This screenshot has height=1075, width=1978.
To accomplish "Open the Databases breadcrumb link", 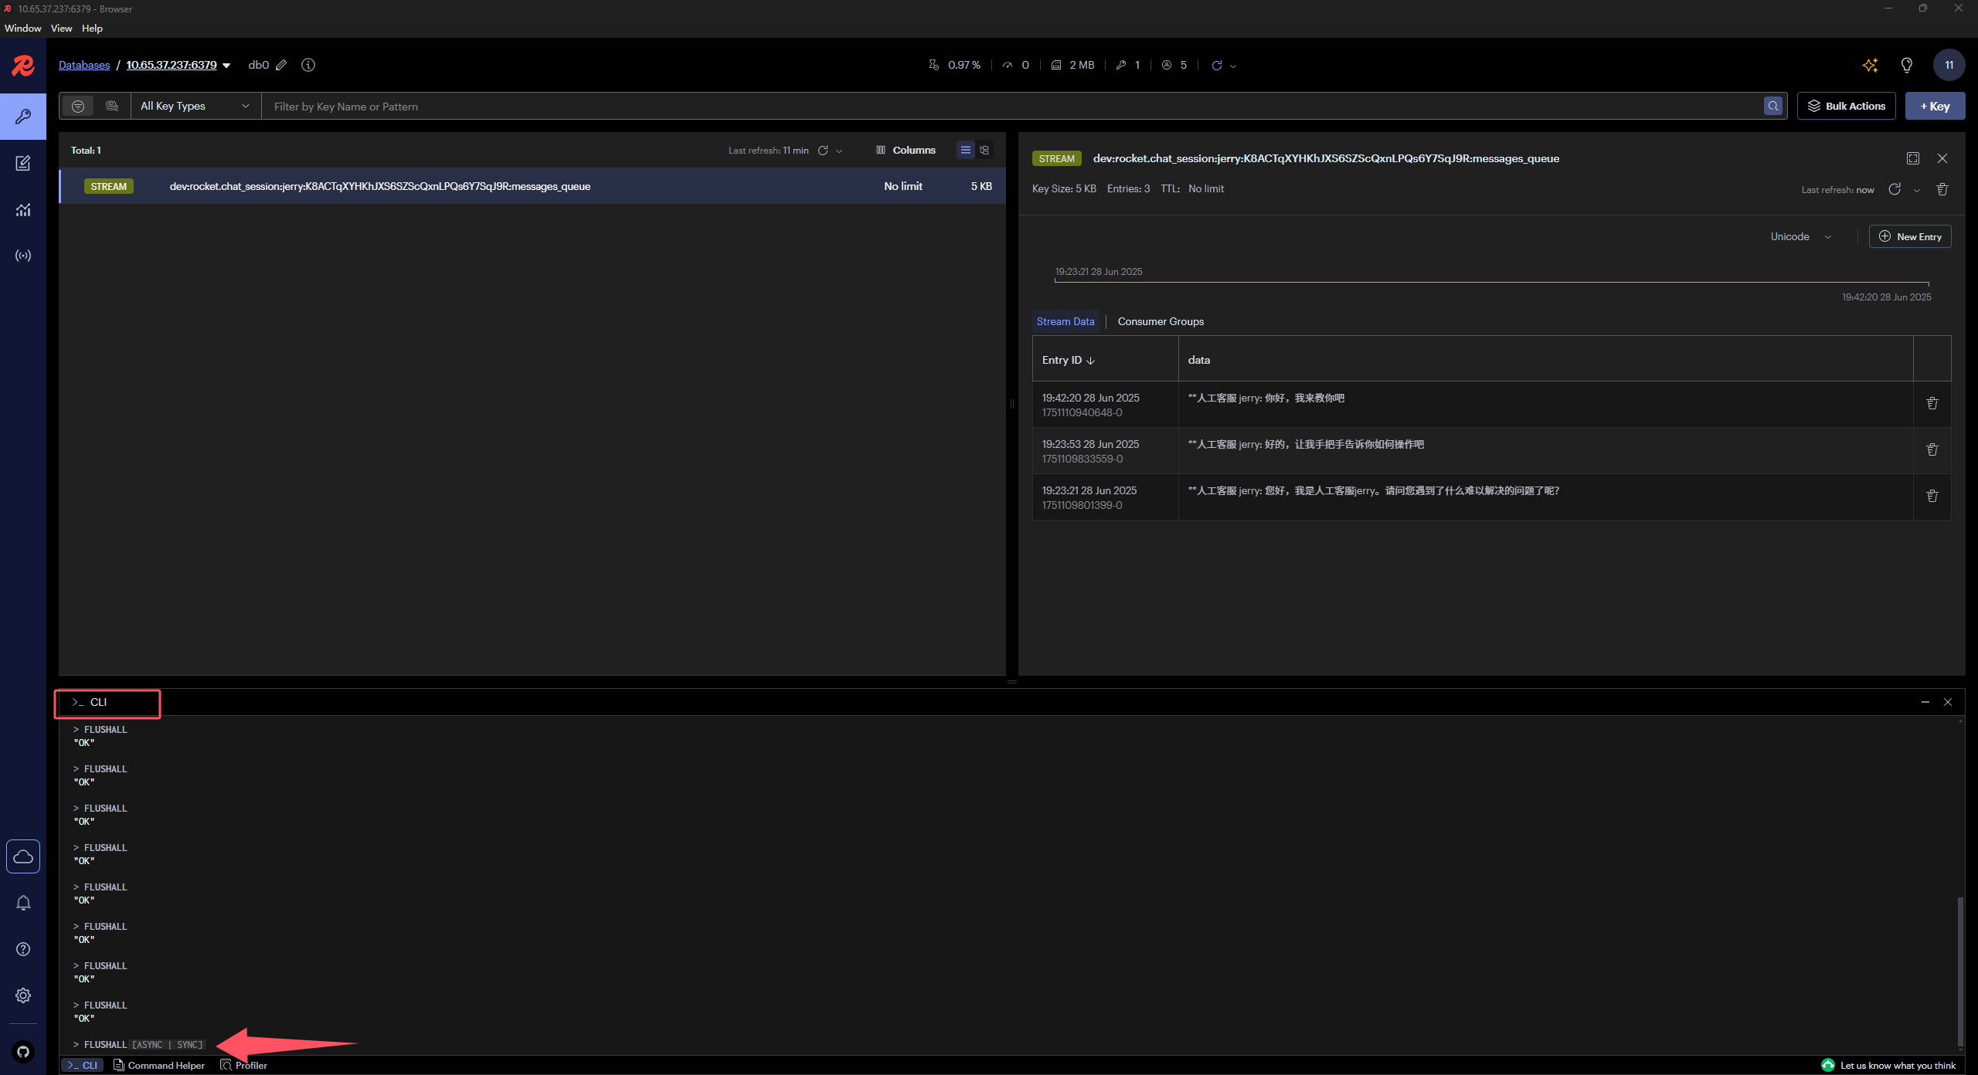I will (84, 66).
